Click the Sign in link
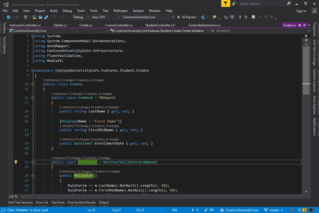 (301, 11)
